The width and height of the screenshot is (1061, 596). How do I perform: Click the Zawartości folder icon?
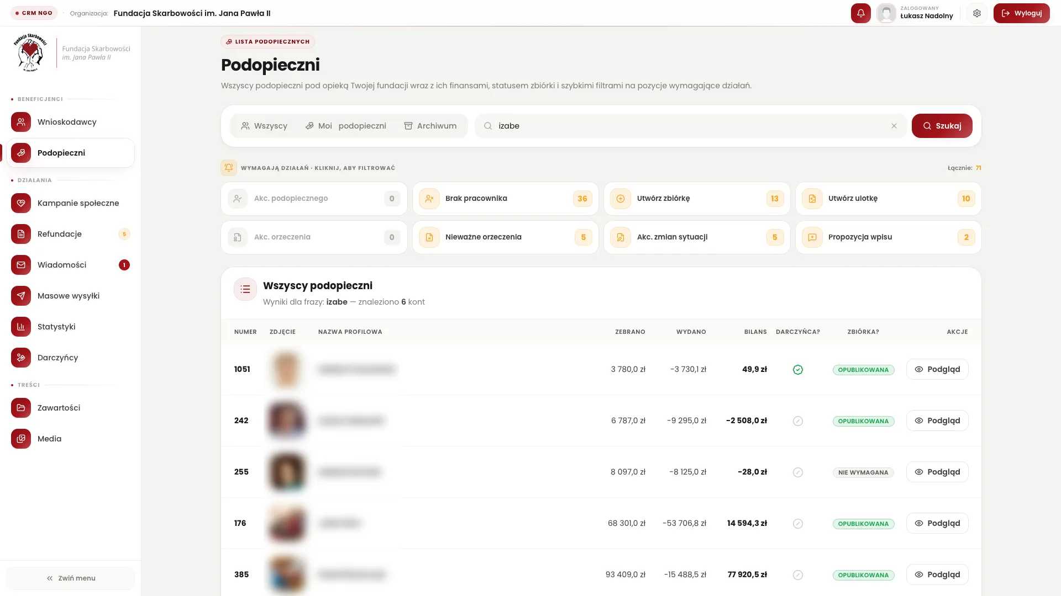pos(21,408)
